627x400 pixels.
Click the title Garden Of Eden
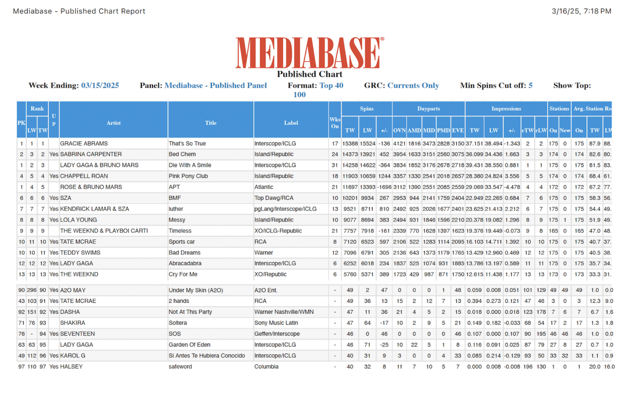click(x=190, y=345)
